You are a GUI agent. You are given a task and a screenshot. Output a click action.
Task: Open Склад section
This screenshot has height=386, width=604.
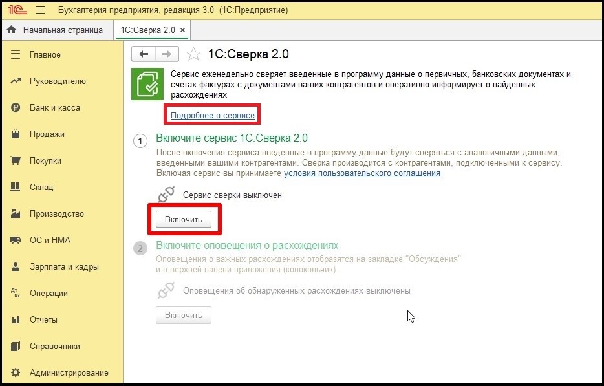[41, 188]
